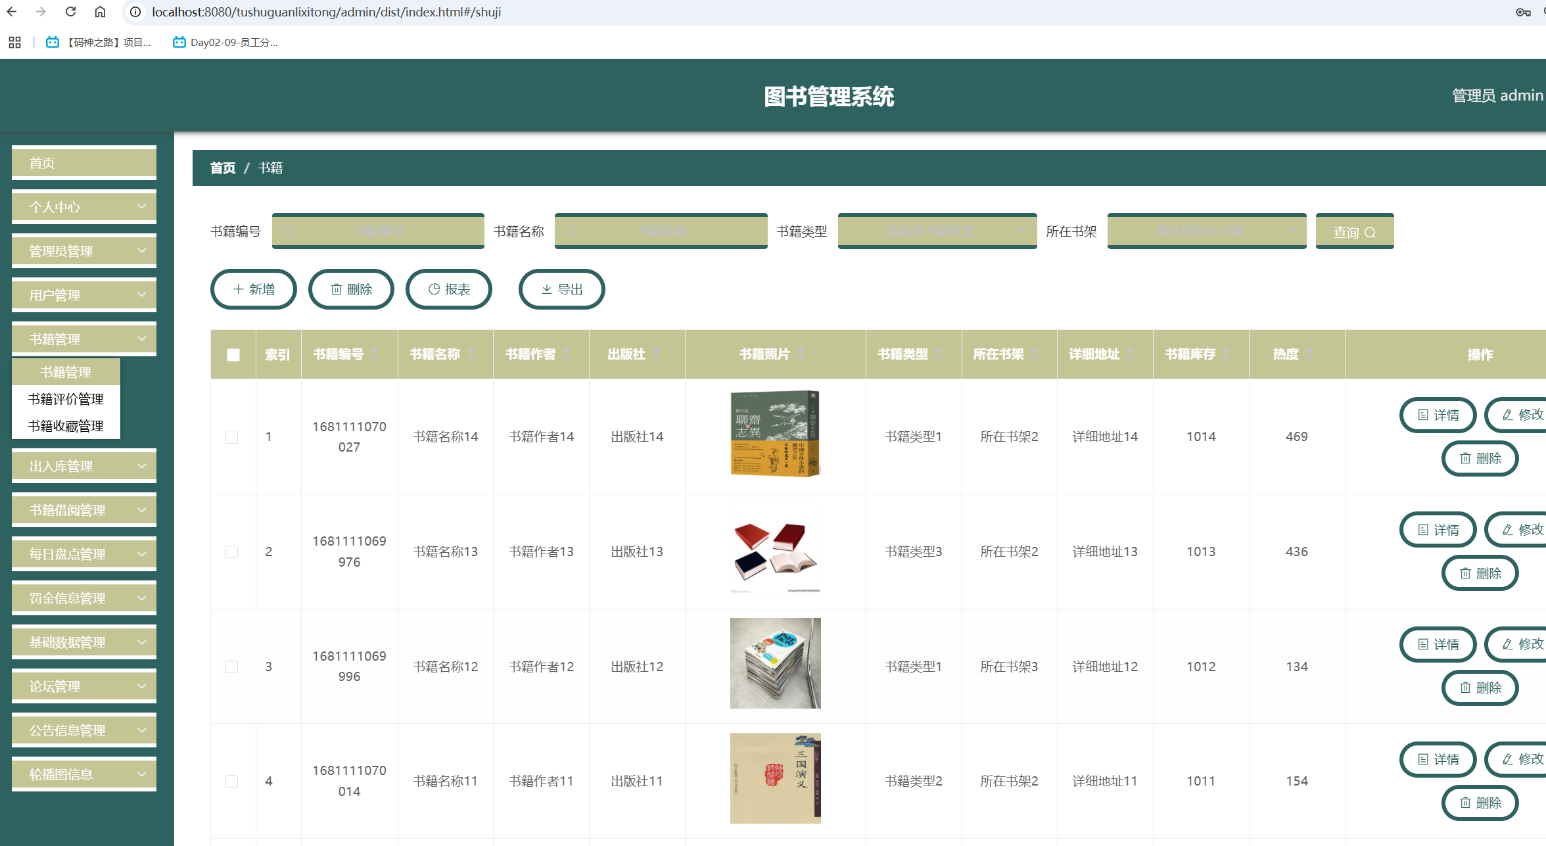Open 详情 for 书籍名称14
The width and height of the screenshot is (1546, 846).
(x=1438, y=415)
